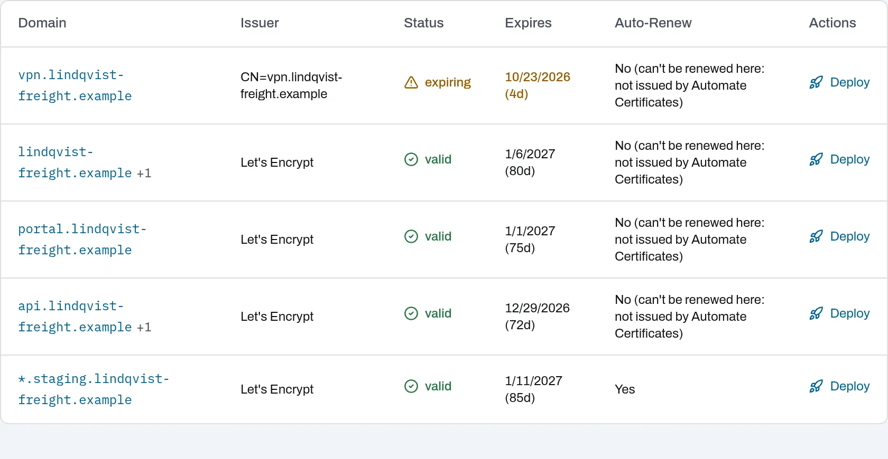This screenshot has width=888, height=459.
Task: Click the Auto-Renew column header
Action: (653, 23)
